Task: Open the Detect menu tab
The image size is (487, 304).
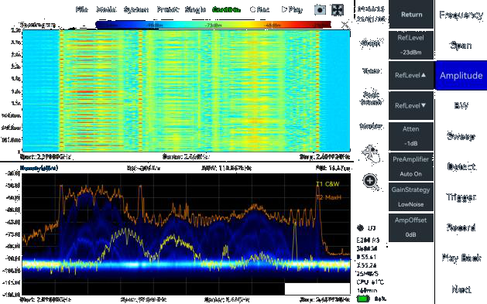Action: [461, 166]
